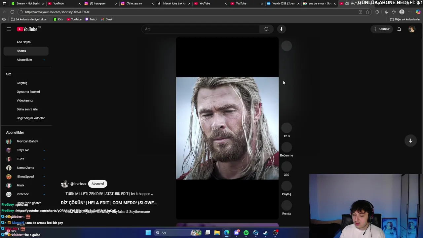Open the @lirarieae channel name link
Viewport: 423px width, 238px height.
point(78,184)
